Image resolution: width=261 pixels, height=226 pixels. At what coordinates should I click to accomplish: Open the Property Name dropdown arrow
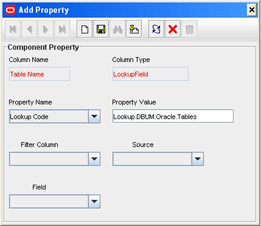[x=94, y=117]
